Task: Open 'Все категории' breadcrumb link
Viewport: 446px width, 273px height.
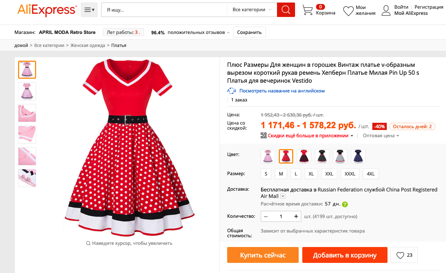Action: 49,45
